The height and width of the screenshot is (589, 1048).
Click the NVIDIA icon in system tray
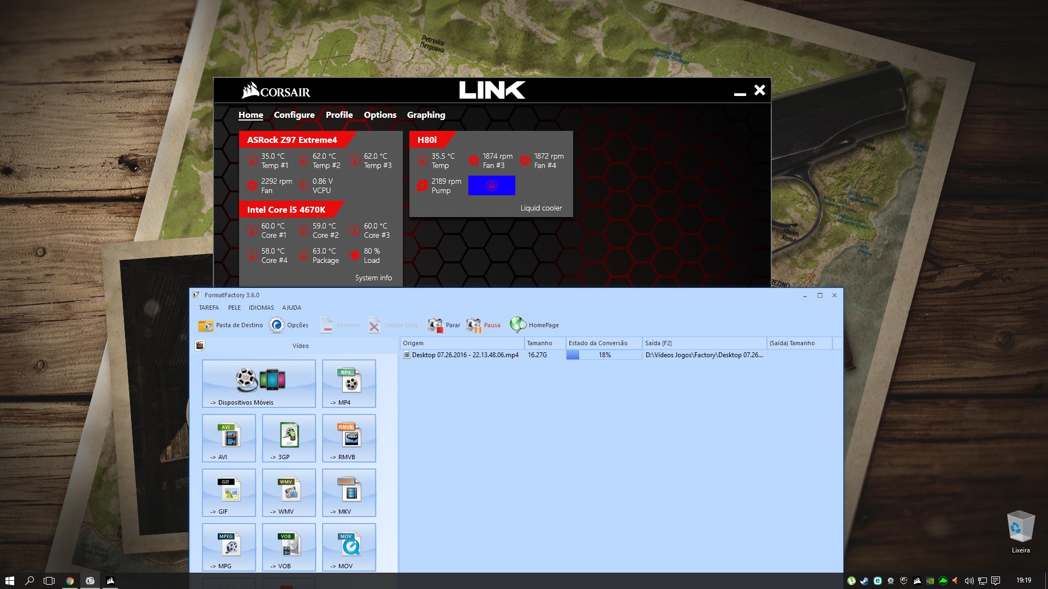930,581
